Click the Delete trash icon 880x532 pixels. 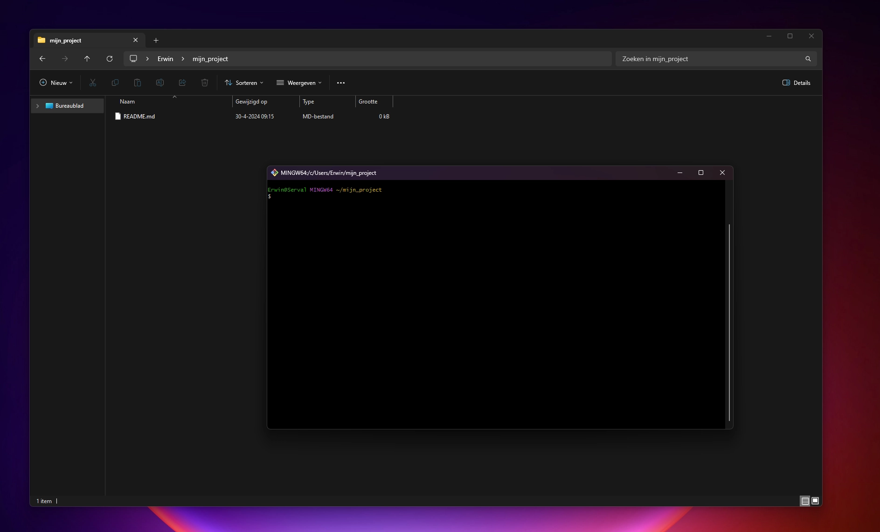tap(205, 83)
